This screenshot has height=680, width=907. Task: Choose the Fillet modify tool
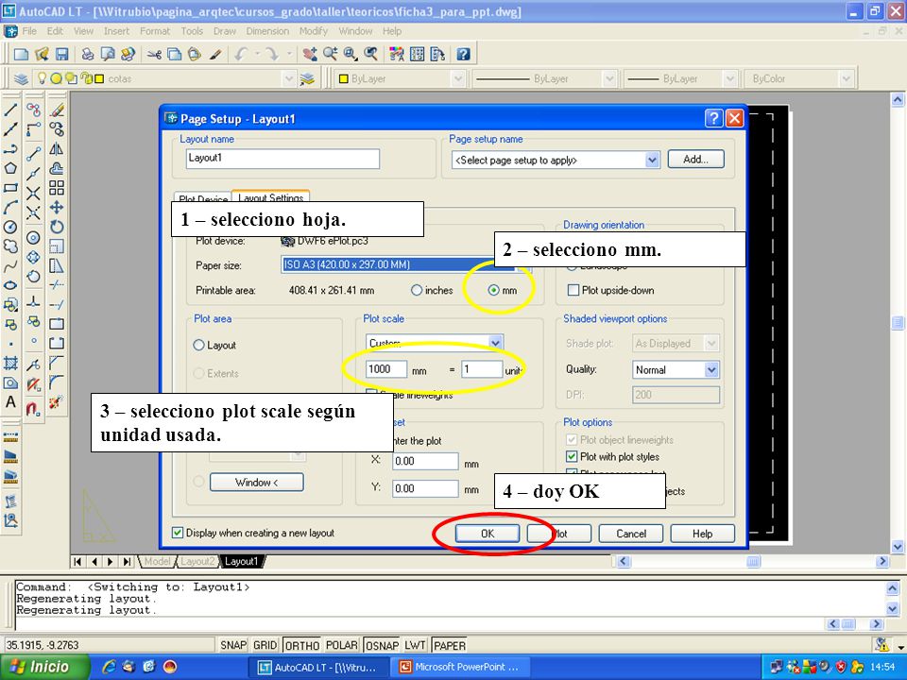[57, 382]
